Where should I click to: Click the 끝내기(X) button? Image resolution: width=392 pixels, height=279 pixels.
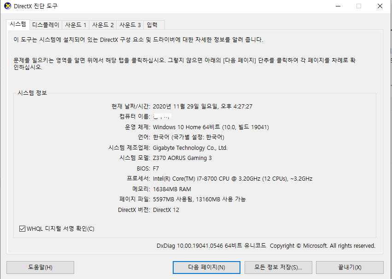[350, 267]
